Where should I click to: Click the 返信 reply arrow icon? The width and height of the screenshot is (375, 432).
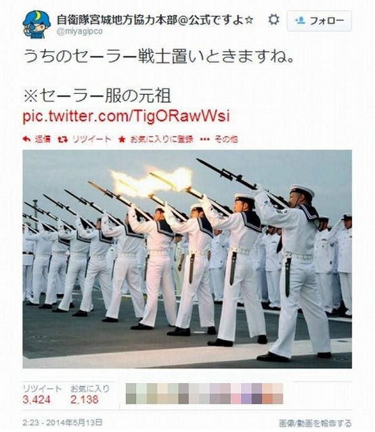[x=26, y=139]
